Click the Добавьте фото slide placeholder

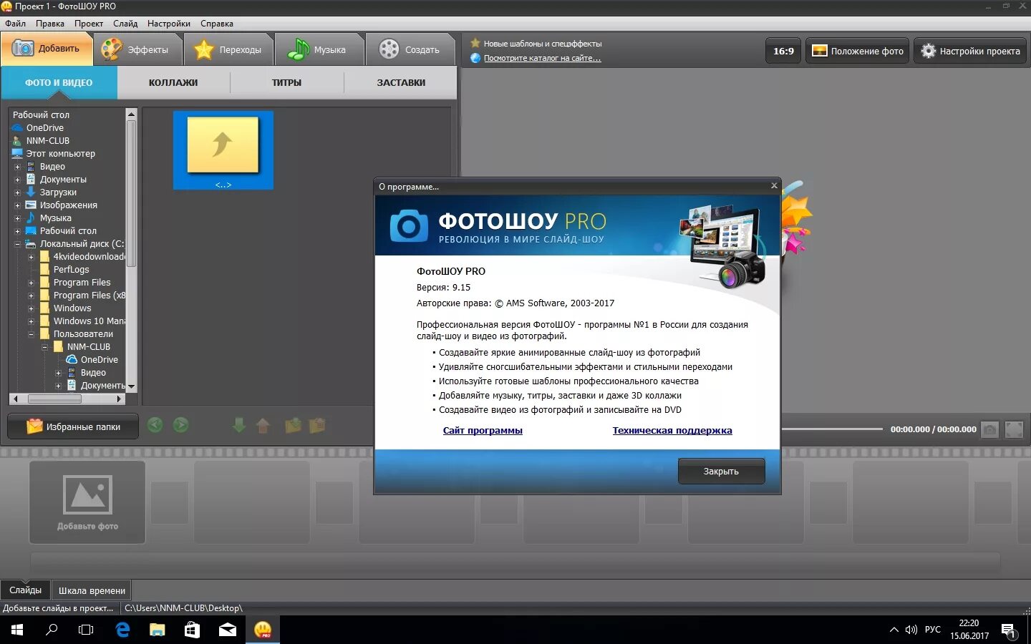[87, 502]
